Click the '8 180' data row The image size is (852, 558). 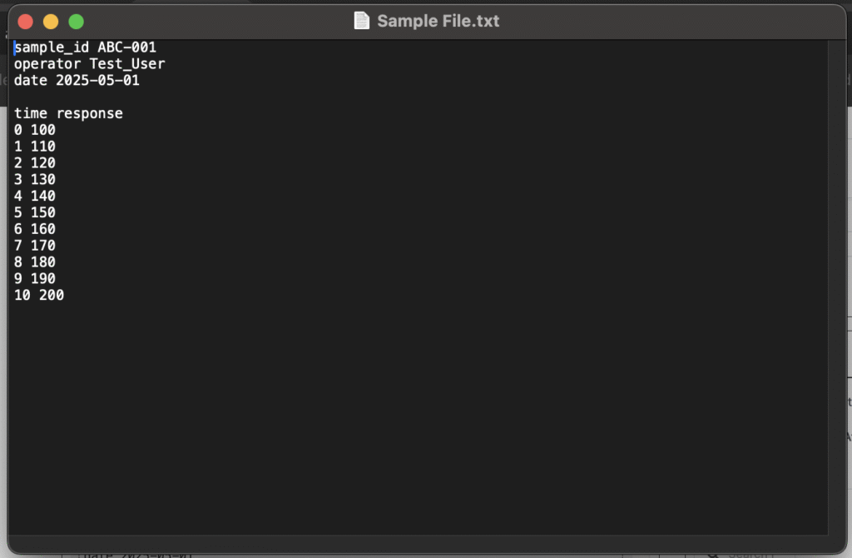(x=35, y=262)
